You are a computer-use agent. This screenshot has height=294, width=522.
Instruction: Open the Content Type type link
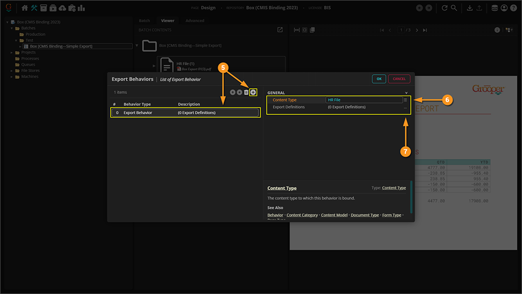tap(394, 188)
